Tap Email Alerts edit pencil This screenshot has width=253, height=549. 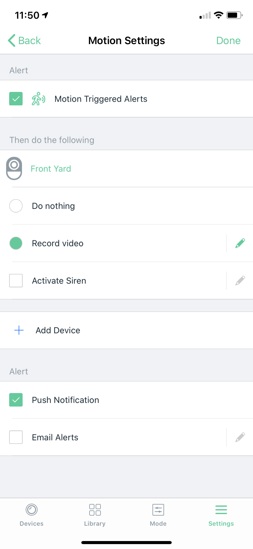240,437
